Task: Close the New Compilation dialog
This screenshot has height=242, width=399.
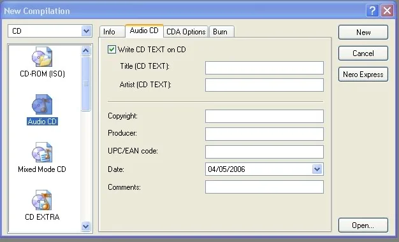Action: click(387, 11)
